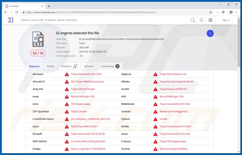Image resolution: width=242 pixels, height=155 pixels.
Task: Open the blue three-dot actions button
Action: 210,33
